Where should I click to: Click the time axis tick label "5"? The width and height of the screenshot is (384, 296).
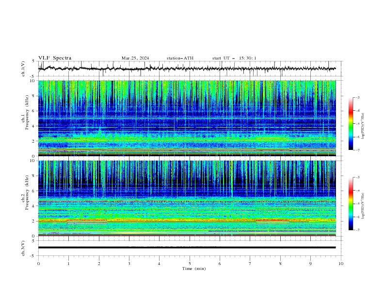tap(190, 264)
